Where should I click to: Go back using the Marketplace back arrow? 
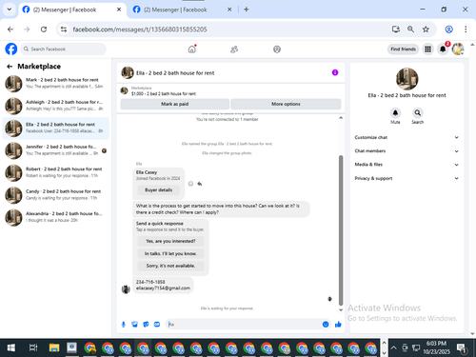click(10, 67)
